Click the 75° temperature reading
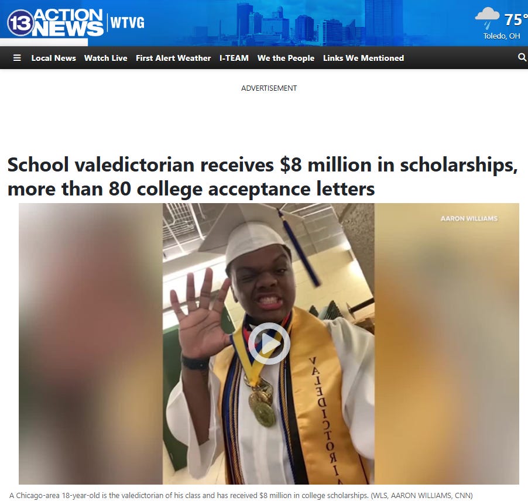The width and height of the screenshot is (528, 501). click(515, 19)
